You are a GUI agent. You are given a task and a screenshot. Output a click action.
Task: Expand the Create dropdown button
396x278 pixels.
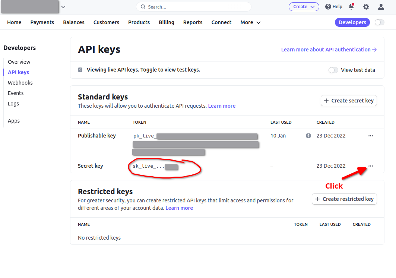[304, 7]
